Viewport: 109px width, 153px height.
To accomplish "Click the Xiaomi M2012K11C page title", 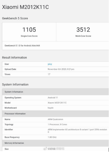I will tap(26, 7).
